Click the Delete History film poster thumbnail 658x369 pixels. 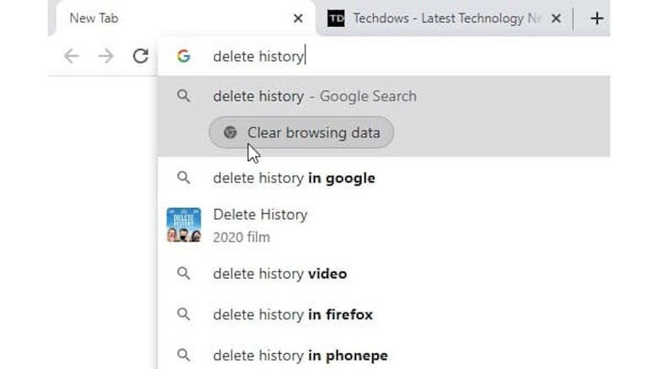point(184,225)
